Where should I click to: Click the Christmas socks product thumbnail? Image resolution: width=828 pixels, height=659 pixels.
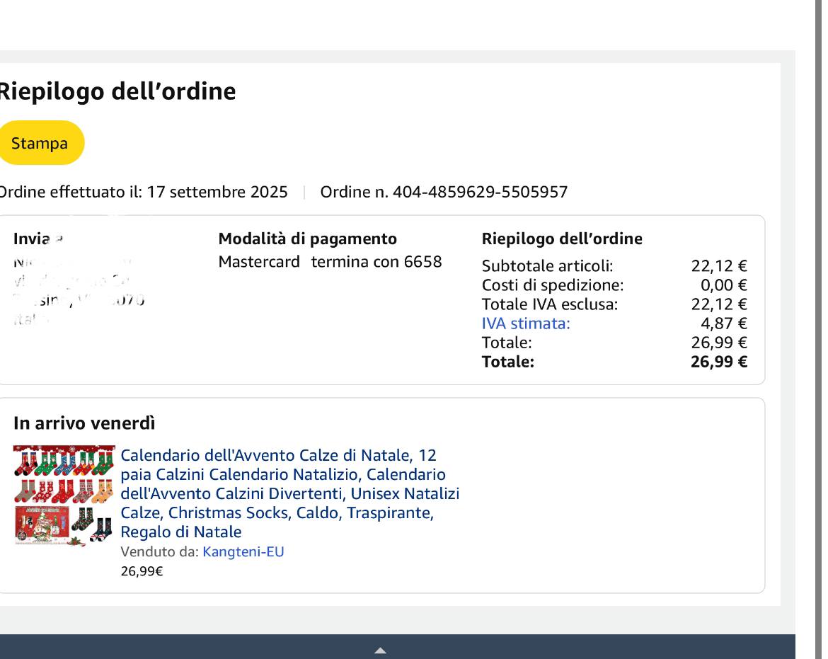pos(64,495)
